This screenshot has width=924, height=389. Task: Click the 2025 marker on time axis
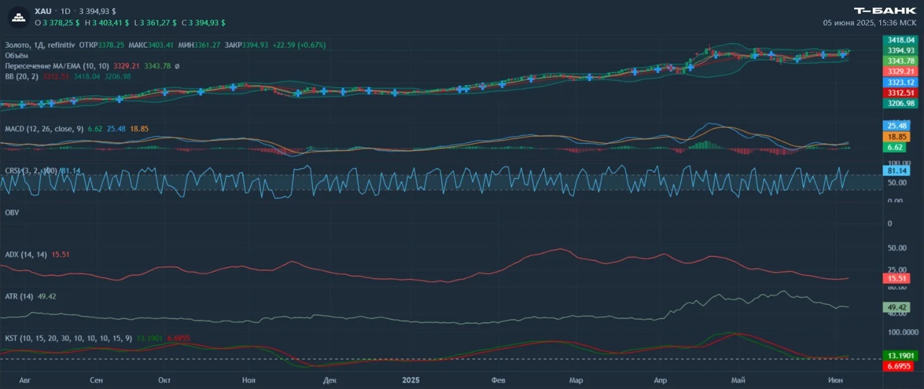point(411,380)
